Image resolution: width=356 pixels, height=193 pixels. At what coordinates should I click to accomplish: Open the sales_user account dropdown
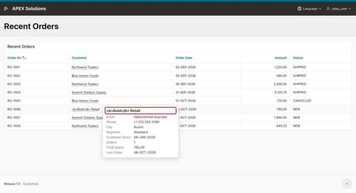339,9
